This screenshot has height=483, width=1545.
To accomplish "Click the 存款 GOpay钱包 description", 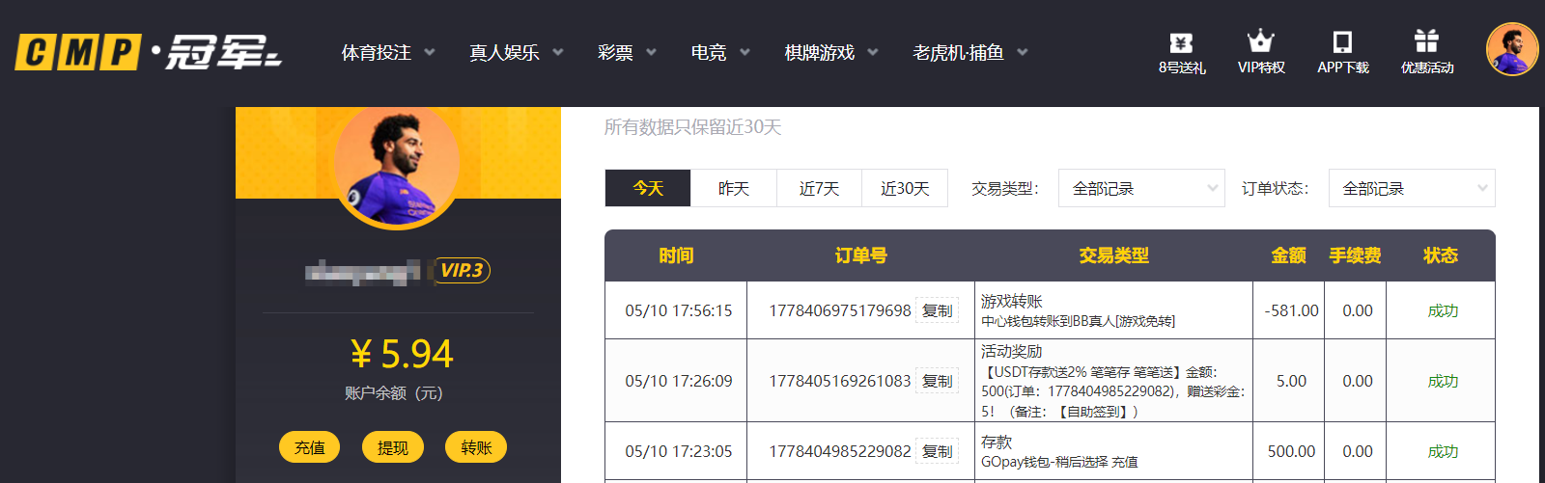I will 1059,451.
